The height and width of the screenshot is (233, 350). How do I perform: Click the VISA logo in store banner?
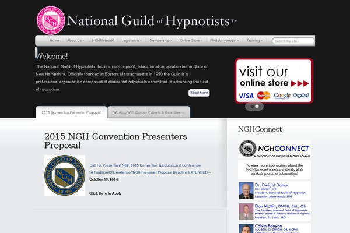pyautogui.click(x=246, y=96)
